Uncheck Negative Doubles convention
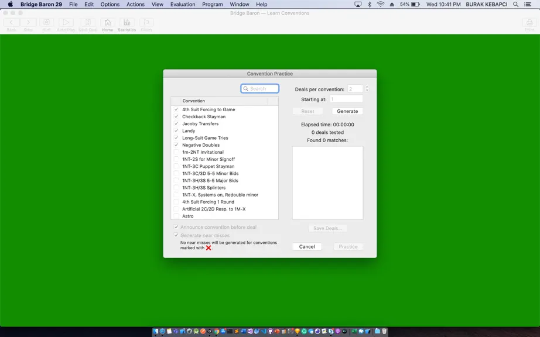The height and width of the screenshot is (337, 540). tap(176, 145)
